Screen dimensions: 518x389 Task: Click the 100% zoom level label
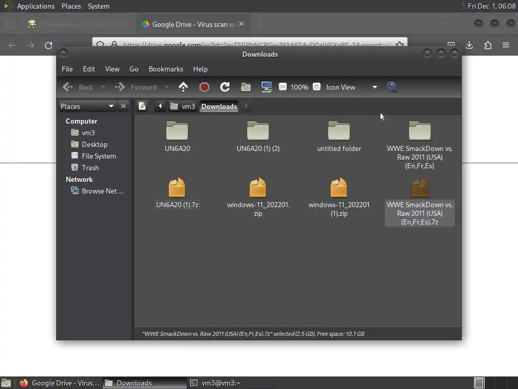(x=299, y=87)
